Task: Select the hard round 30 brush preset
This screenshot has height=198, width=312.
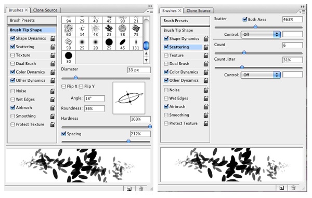Action: [69, 58]
